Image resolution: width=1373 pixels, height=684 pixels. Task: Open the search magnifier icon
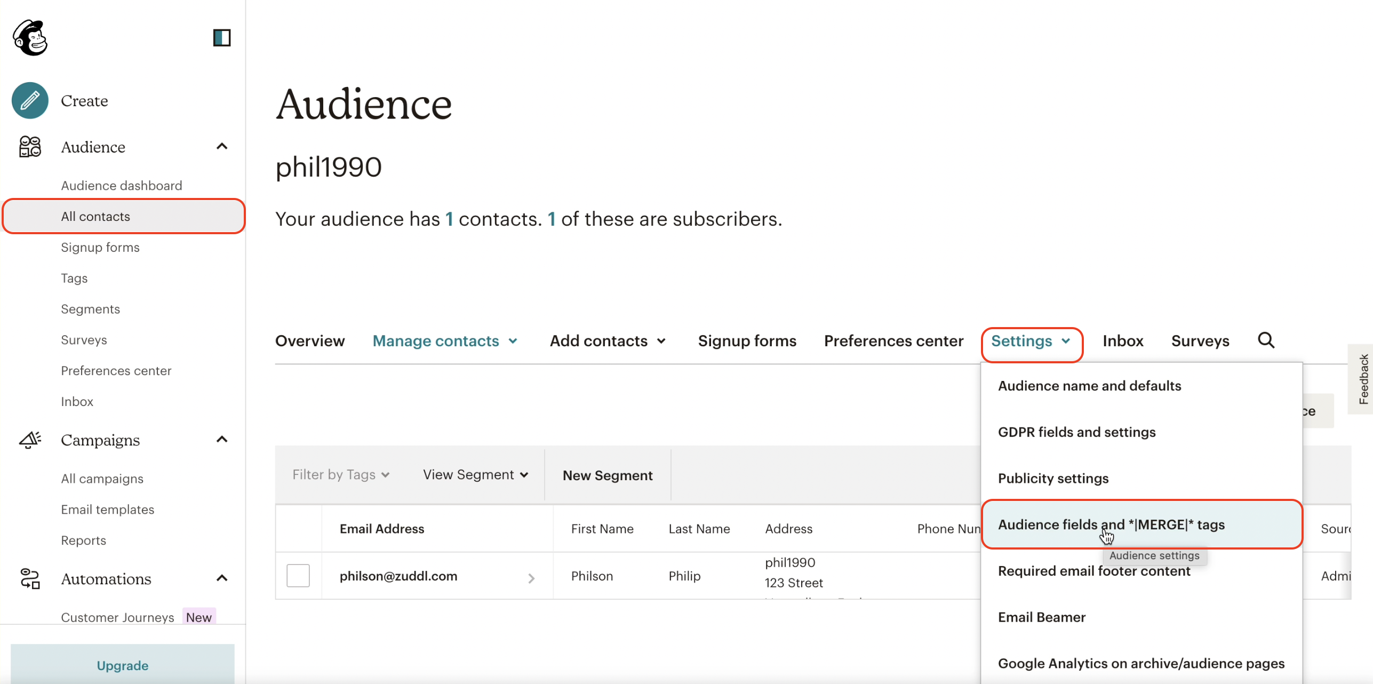(1266, 340)
